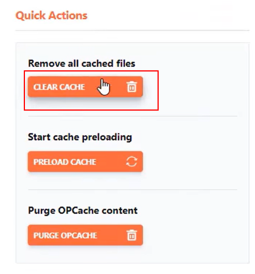The height and width of the screenshot is (274, 255).
Task: Click the PURGE OPCACHE text label
Action: 65,235
